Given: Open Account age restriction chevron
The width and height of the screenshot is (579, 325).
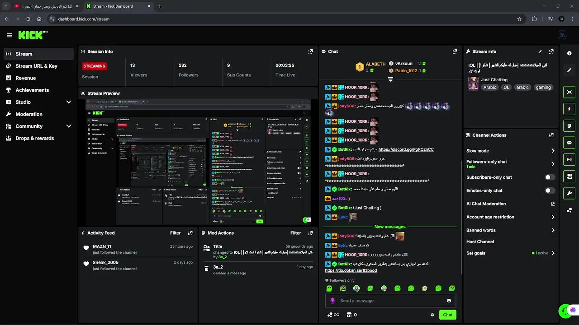Looking at the screenshot, I should [553, 217].
